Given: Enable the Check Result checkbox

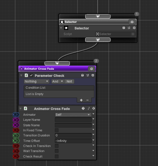Looking at the screenshot, I should [56, 156].
